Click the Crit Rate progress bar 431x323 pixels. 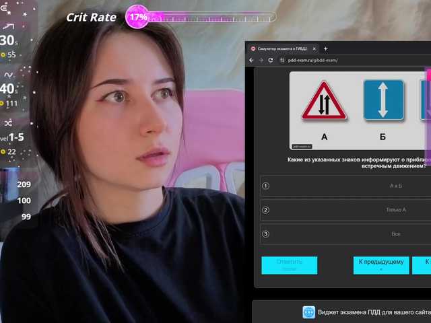211,17
